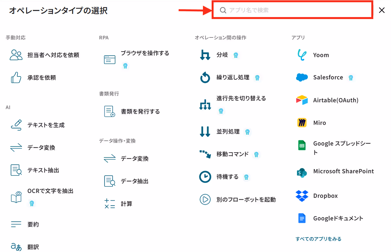Click the ブラウザを操作する browser icon
391x252 pixels.
point(110,60)
